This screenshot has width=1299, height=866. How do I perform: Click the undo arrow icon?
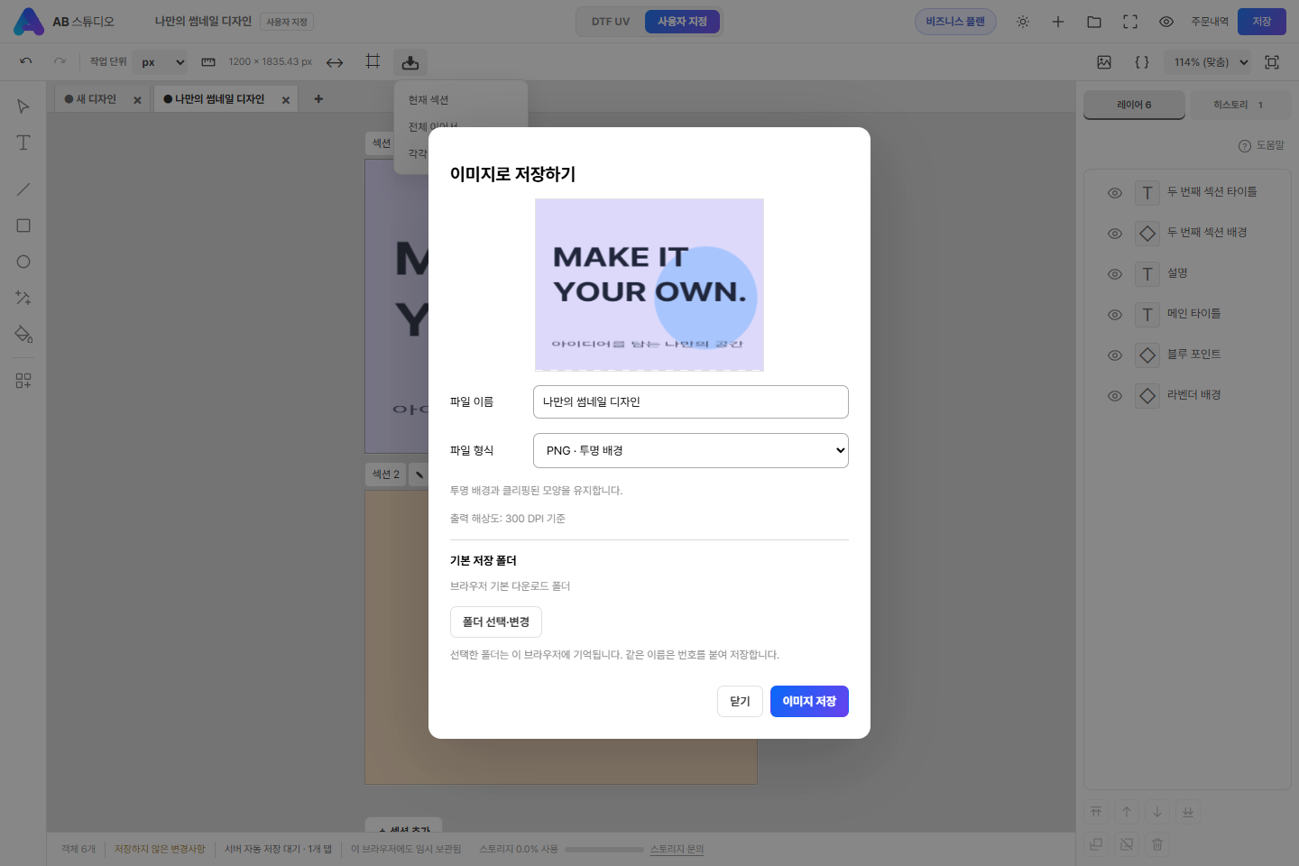point(26,61)
